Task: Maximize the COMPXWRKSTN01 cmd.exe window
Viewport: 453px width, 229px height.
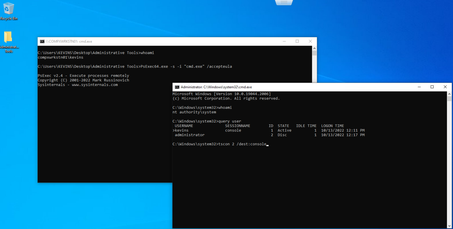Action: point(297,42)
